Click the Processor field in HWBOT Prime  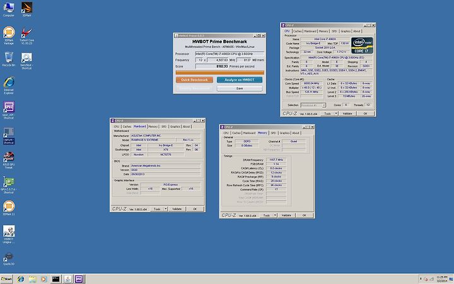click(230, 54)
